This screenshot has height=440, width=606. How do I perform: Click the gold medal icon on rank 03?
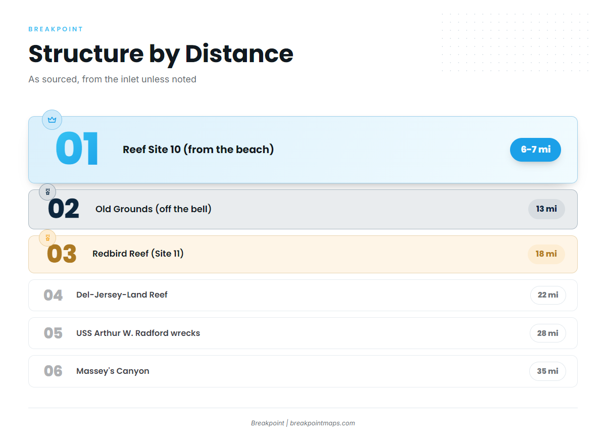click(47, 238)
